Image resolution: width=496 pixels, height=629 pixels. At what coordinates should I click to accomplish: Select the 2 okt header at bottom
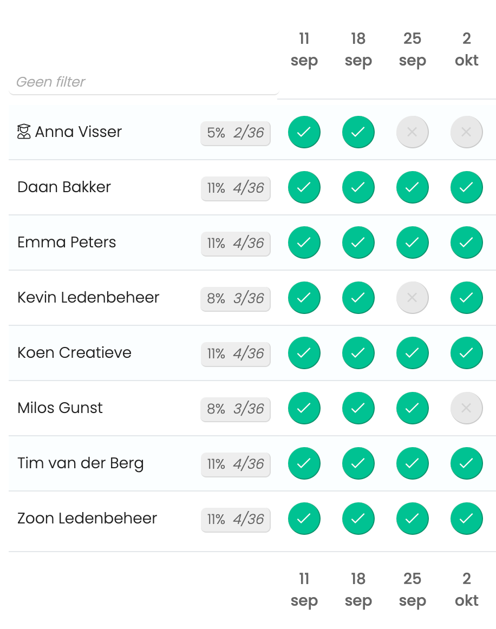466,589
